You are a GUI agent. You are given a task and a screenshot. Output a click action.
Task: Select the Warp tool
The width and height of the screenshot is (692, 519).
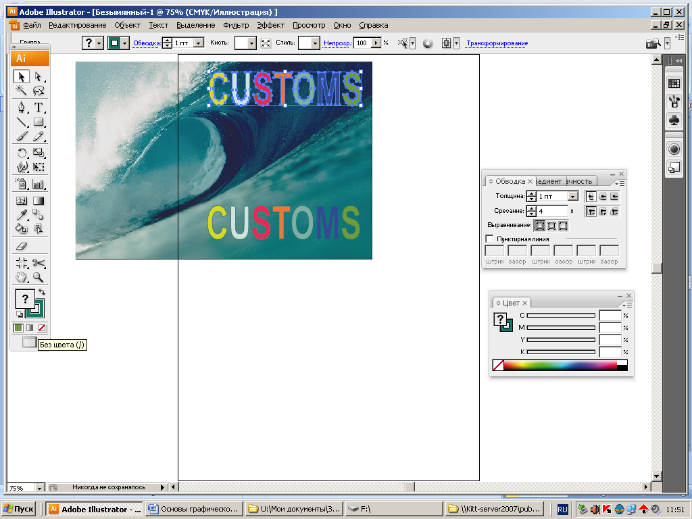[x=21, y=167]
